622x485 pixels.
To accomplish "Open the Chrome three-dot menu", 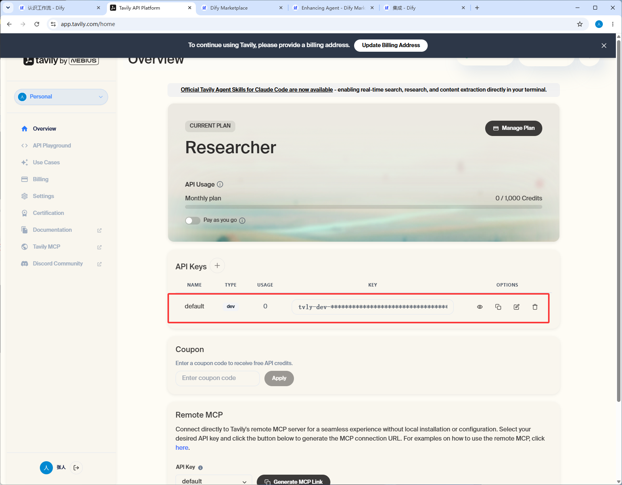I will tap(613, 24).
